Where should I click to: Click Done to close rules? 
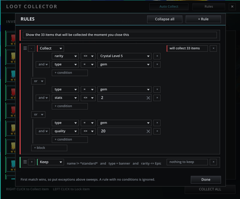[206, 180]
